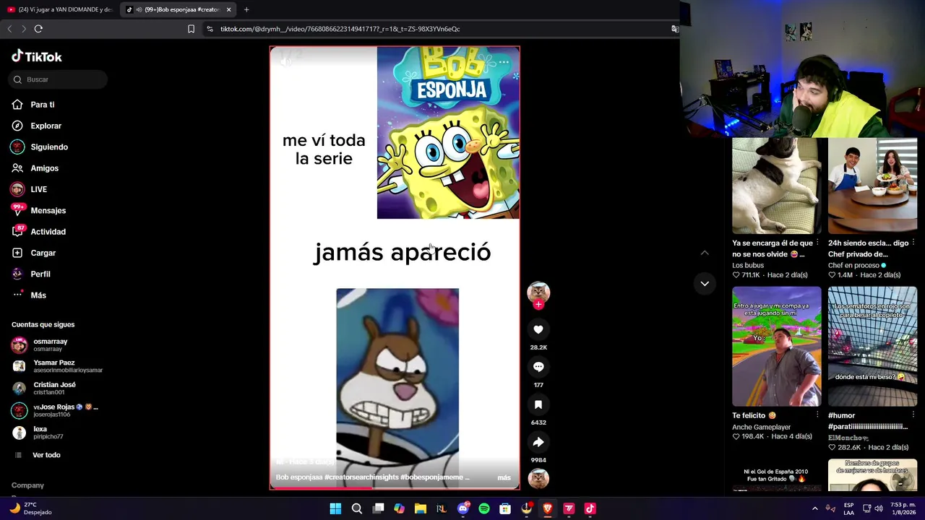Open comments on the video
This screenshot has width=925, height=520.
(538, 367)
